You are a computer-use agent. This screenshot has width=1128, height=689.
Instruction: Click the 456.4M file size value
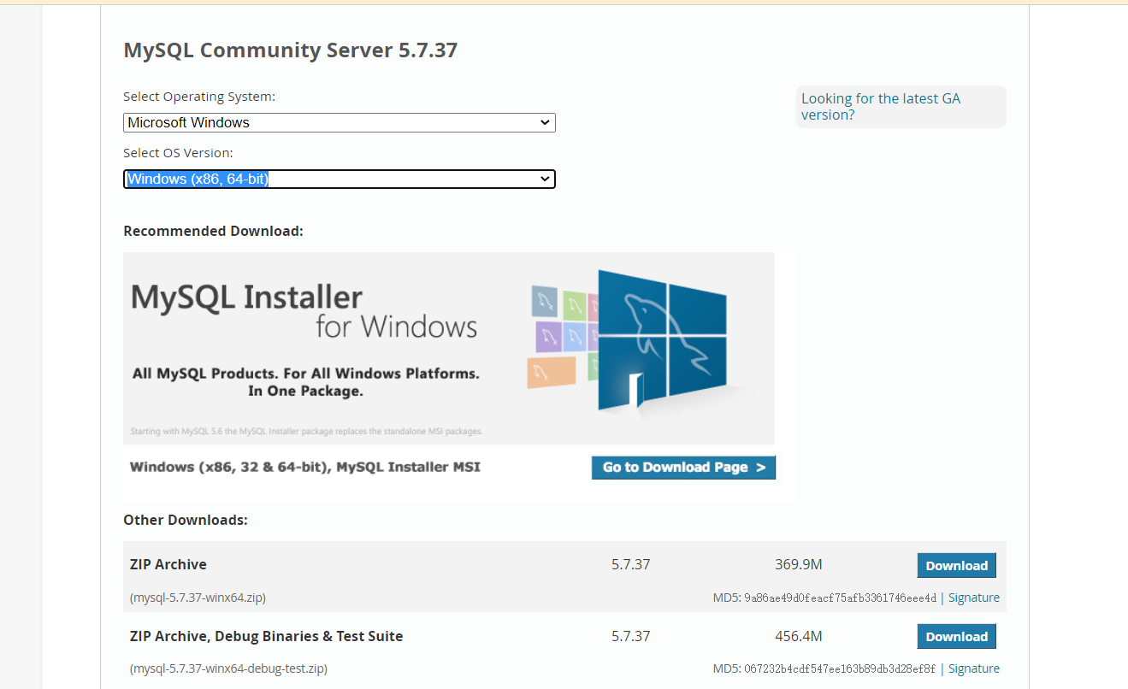coord(798,637)
